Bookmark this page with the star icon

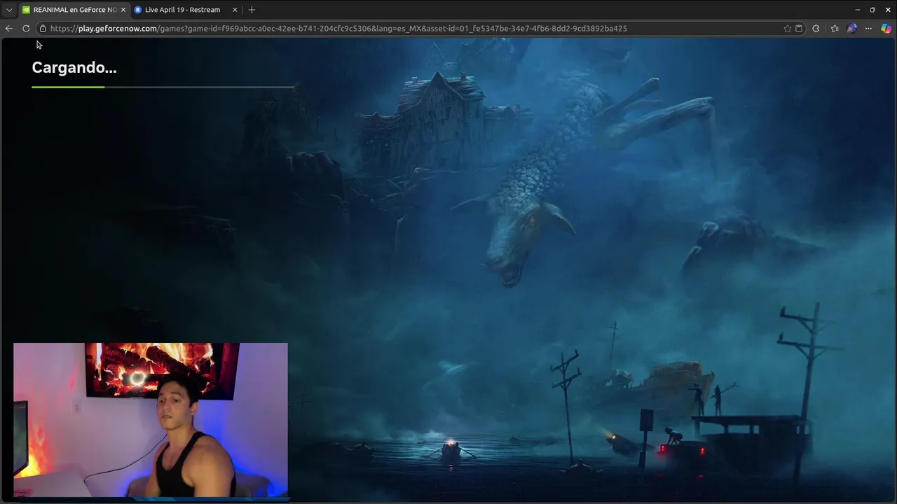(x=788, y=29)
